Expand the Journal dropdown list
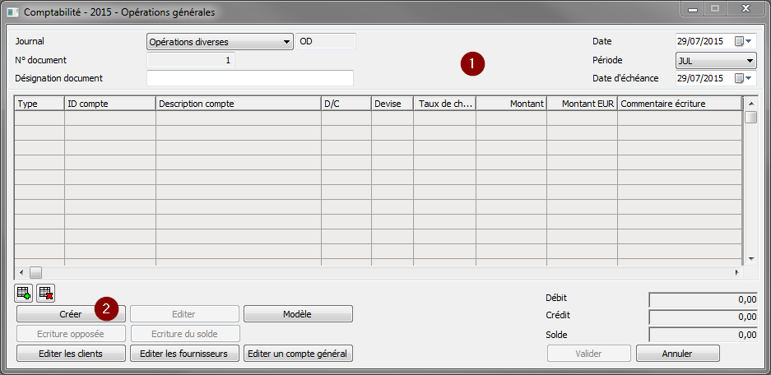This screenshot has width=771, height=375. click(x=286, y=41)
